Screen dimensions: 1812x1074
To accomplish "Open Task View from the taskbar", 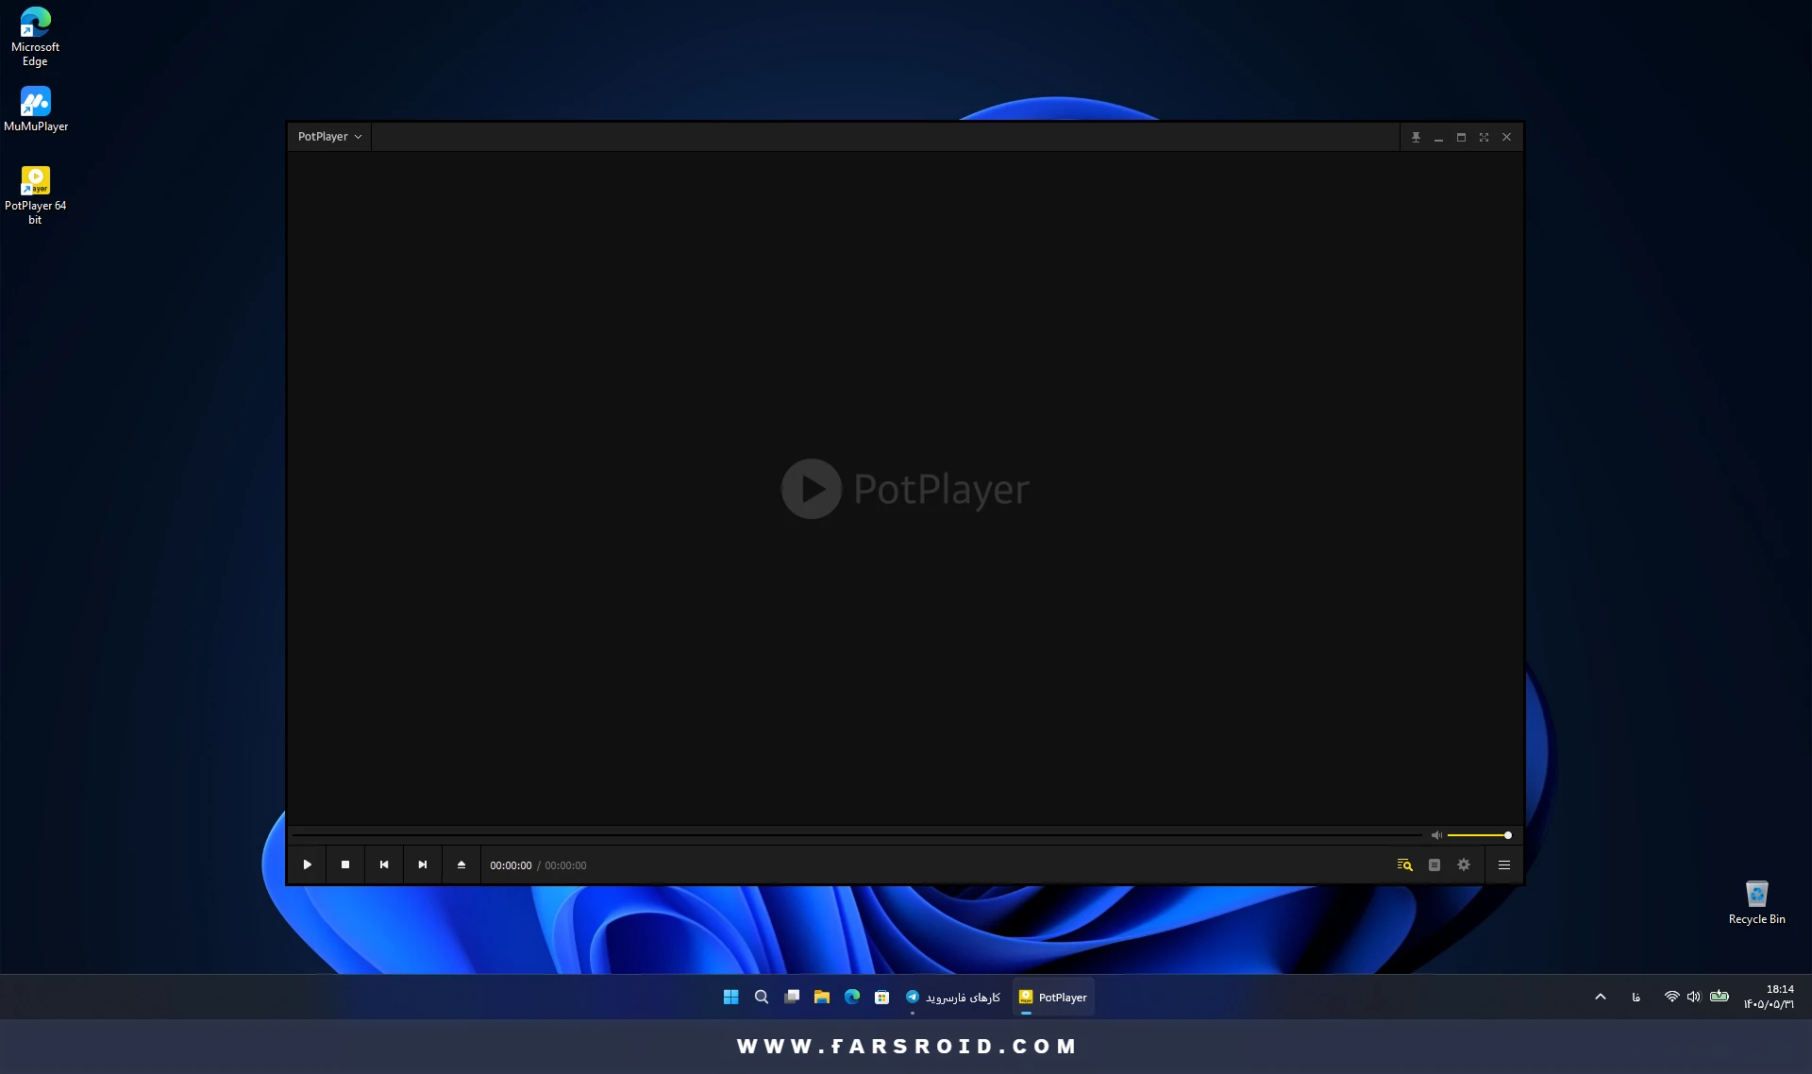I will pos(792,997).
